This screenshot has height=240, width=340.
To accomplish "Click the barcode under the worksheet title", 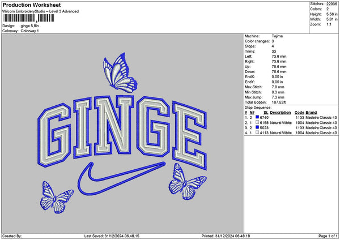I will pos(29,18).
